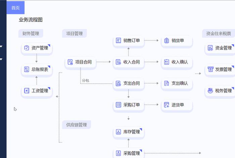Click the 工资管理 yen icon
The height and width of the screenshot is (158, 235).
coord(27,91)
